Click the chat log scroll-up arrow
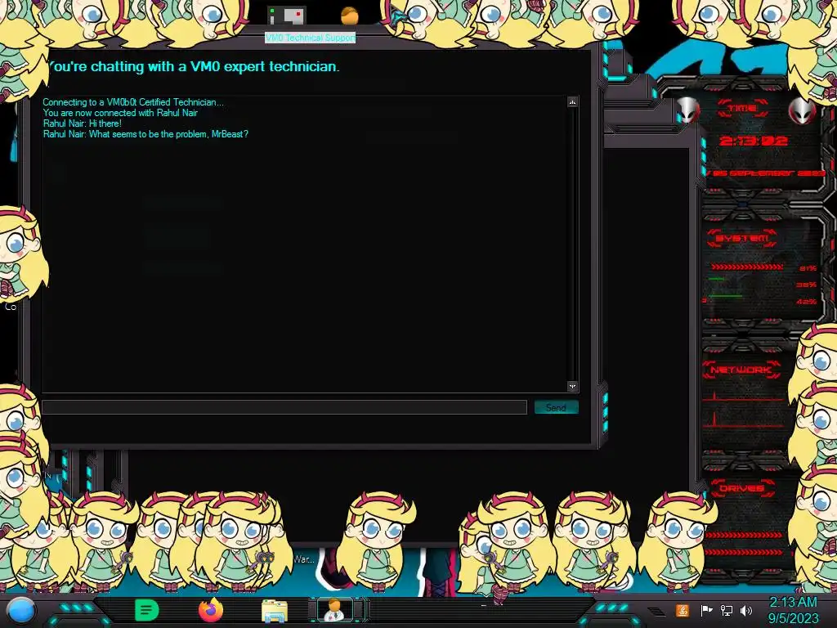The height and width of the screenshot is (628, 837). tap(572, 102)
